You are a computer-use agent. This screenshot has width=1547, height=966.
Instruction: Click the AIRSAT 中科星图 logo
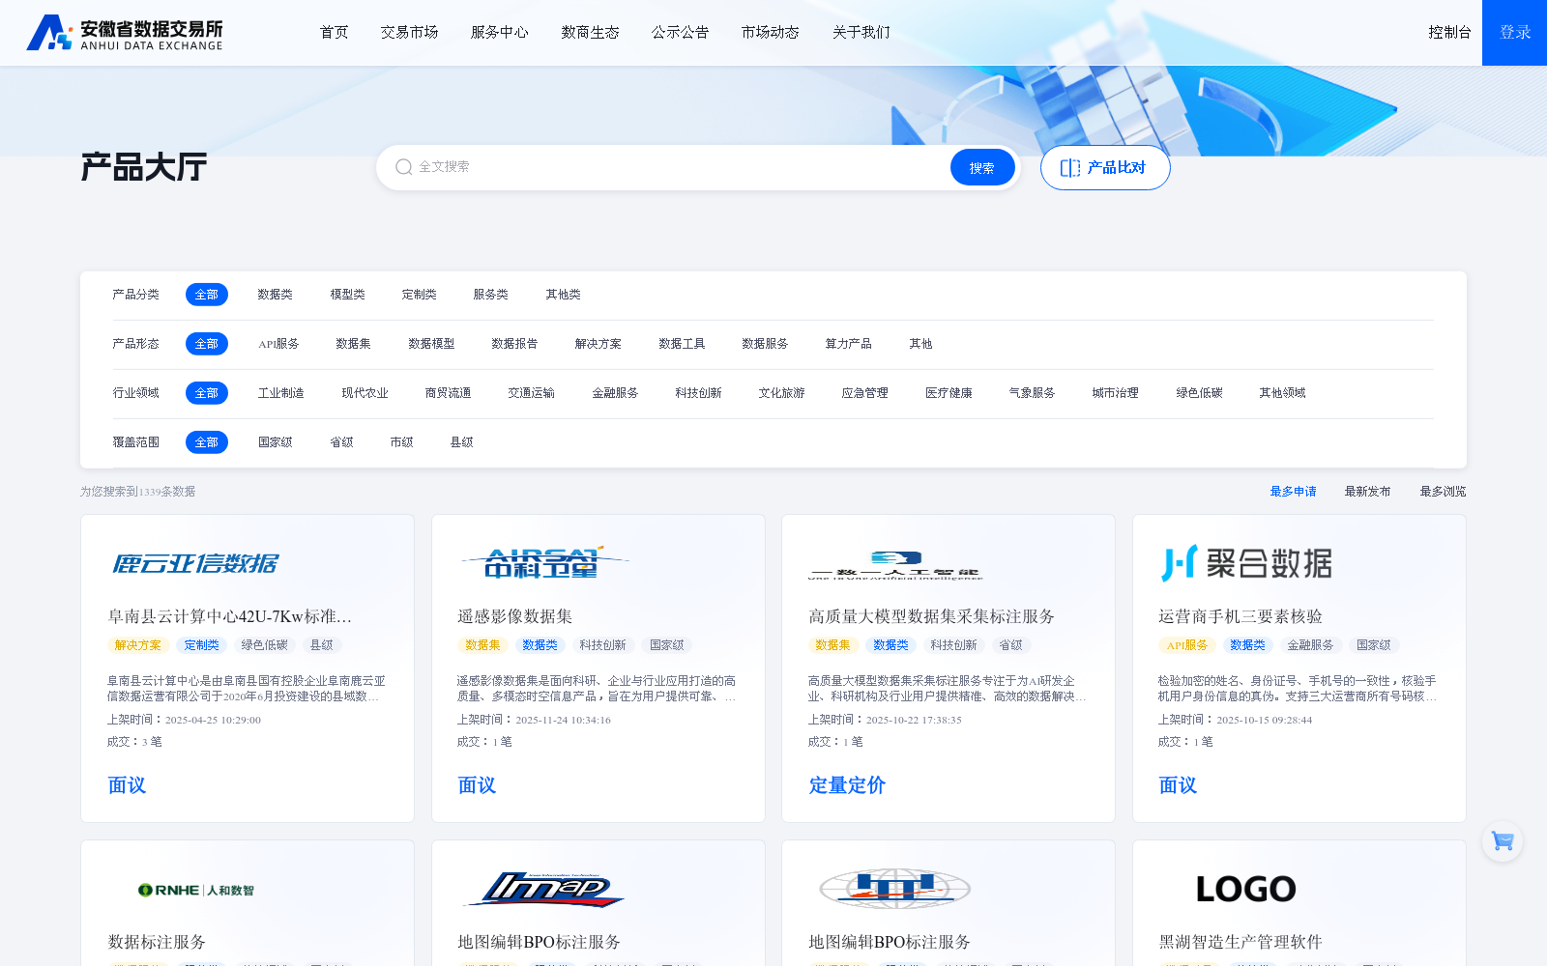tap(544, 562)
